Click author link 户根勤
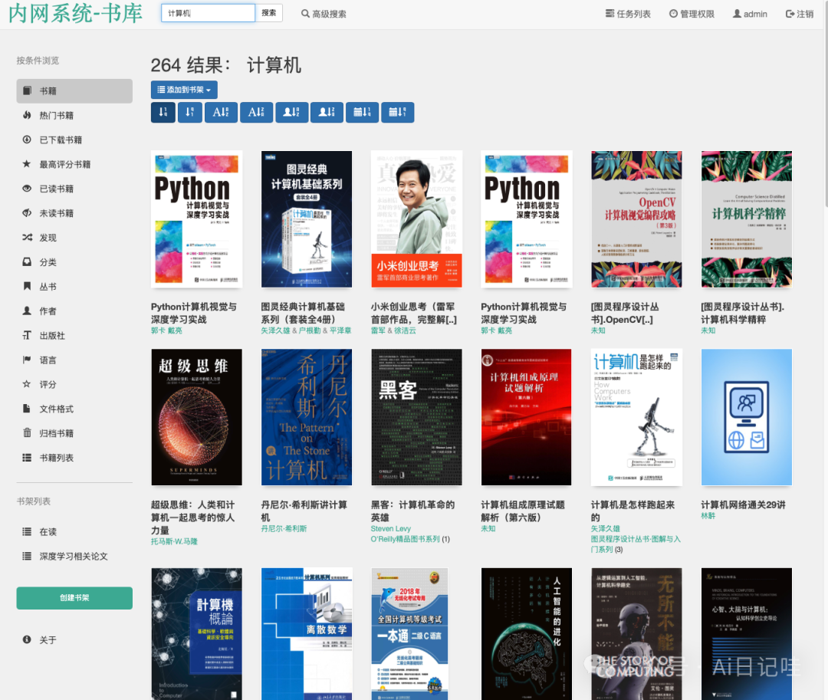 point(310,330)
